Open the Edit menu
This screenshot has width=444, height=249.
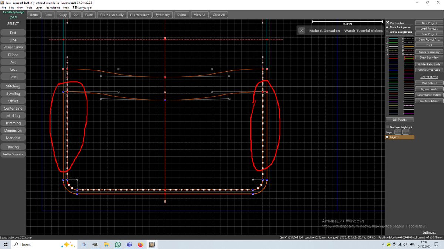coord(11,7)
